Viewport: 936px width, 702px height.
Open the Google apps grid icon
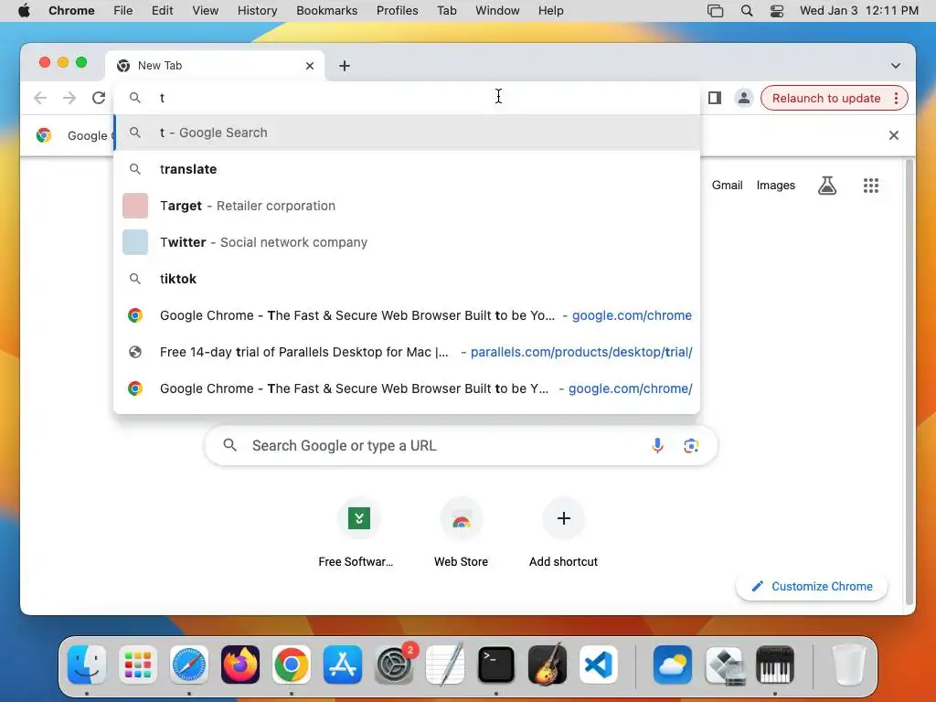click(871, 186)
